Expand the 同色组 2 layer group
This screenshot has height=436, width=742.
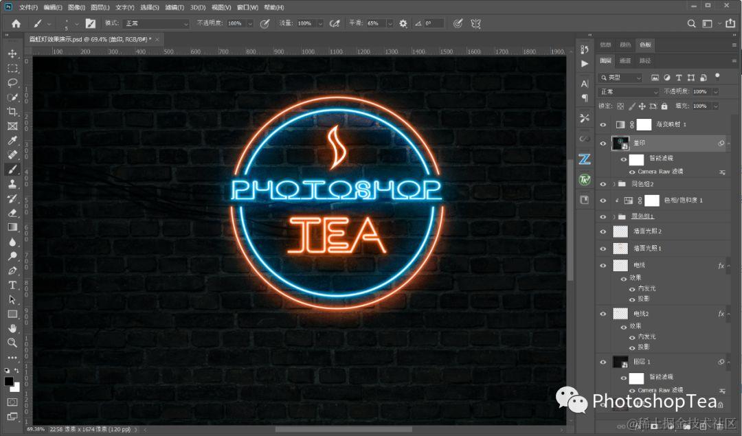tap(614, 184)
